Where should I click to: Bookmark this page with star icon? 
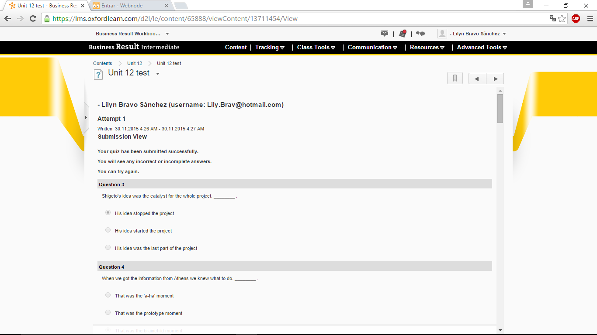(x=562, y=18)
